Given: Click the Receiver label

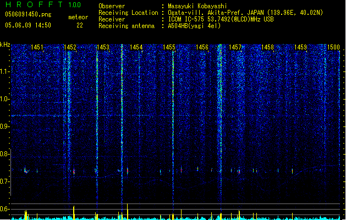Looking at the screenshot, I should (x=112, y=19).
